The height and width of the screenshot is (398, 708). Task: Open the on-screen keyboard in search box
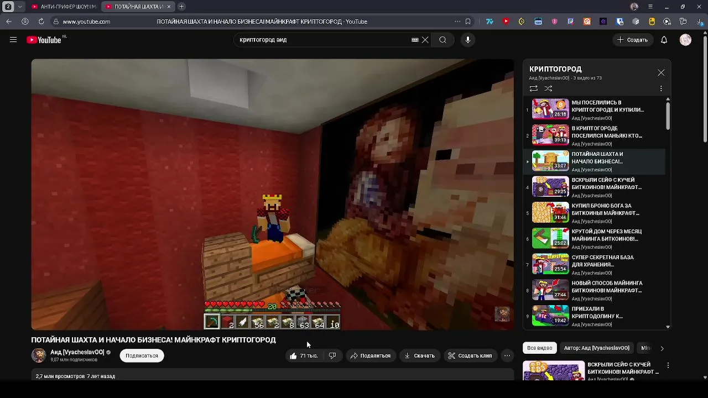pos(415,40)
